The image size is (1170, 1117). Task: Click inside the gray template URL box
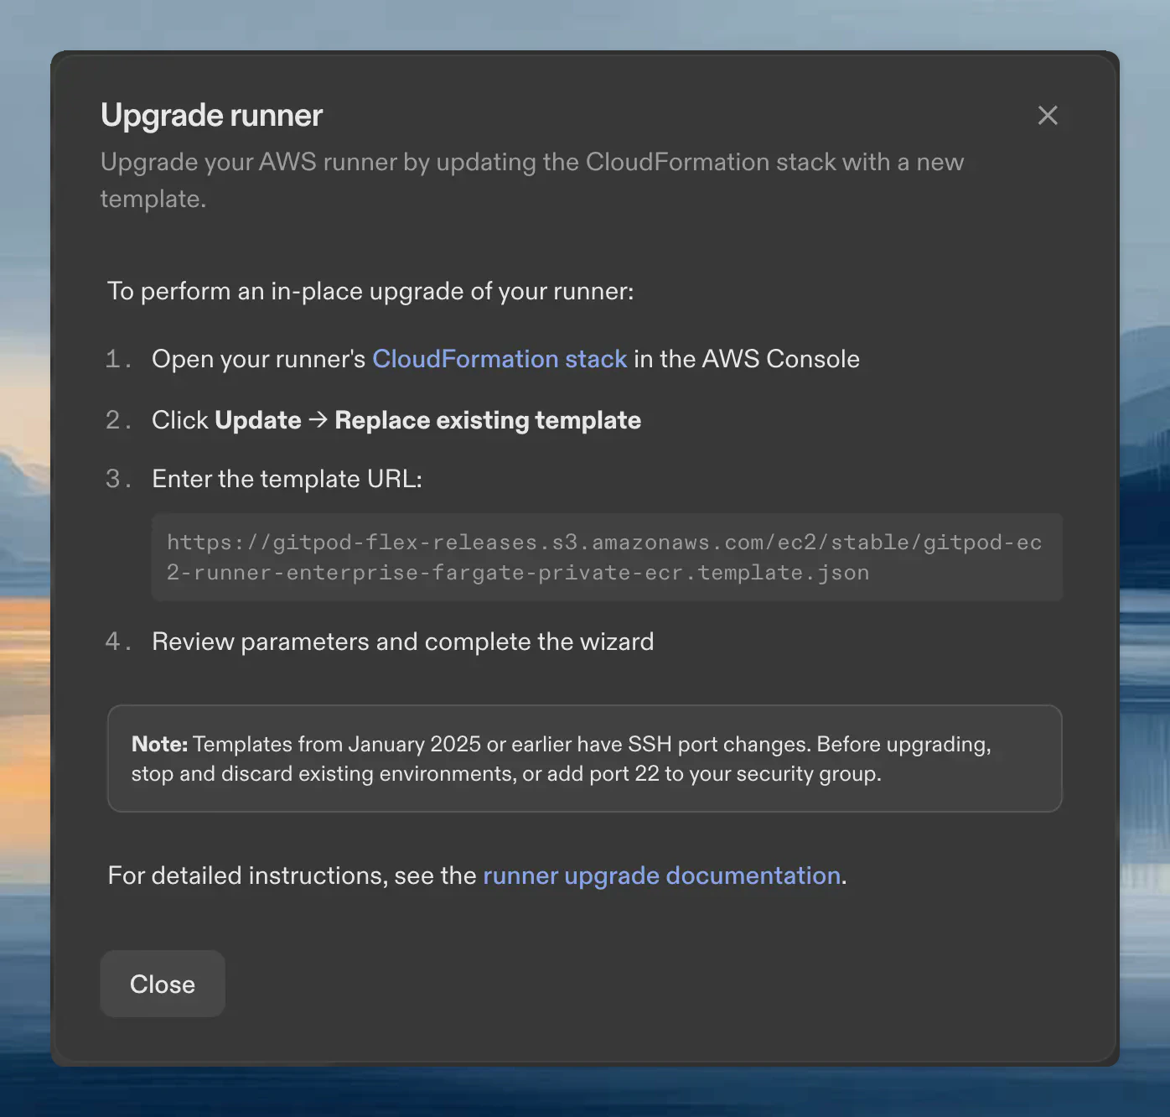pos(605,556)
